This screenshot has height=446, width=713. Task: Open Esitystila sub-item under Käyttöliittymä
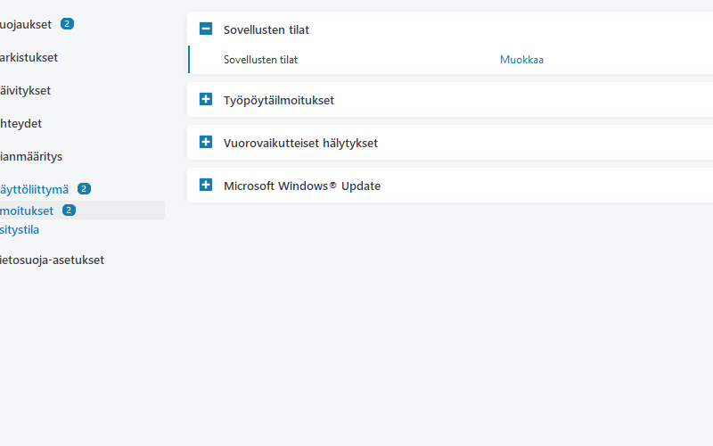[x=20, y=229]
